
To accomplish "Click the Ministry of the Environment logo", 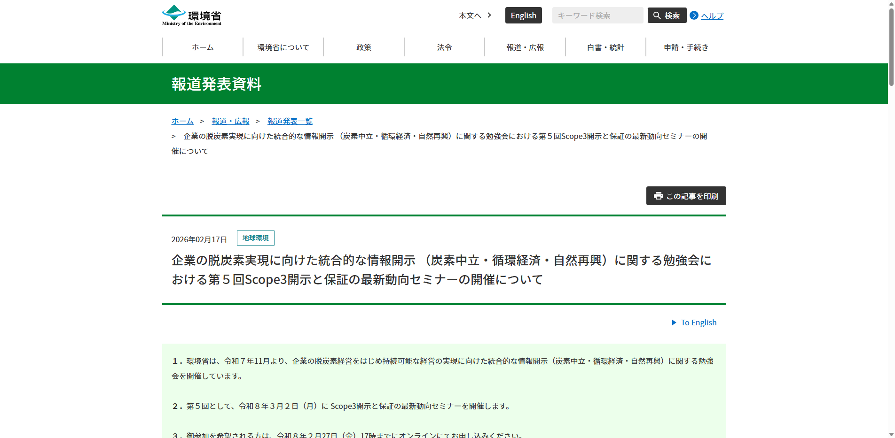I will coord(192,15).
